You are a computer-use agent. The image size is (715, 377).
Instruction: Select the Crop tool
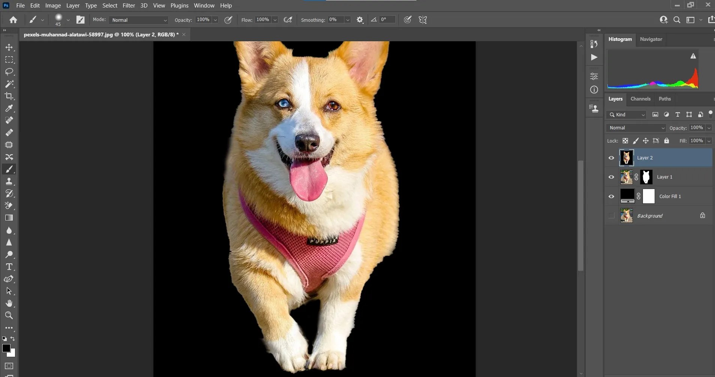tap(9, 96)
